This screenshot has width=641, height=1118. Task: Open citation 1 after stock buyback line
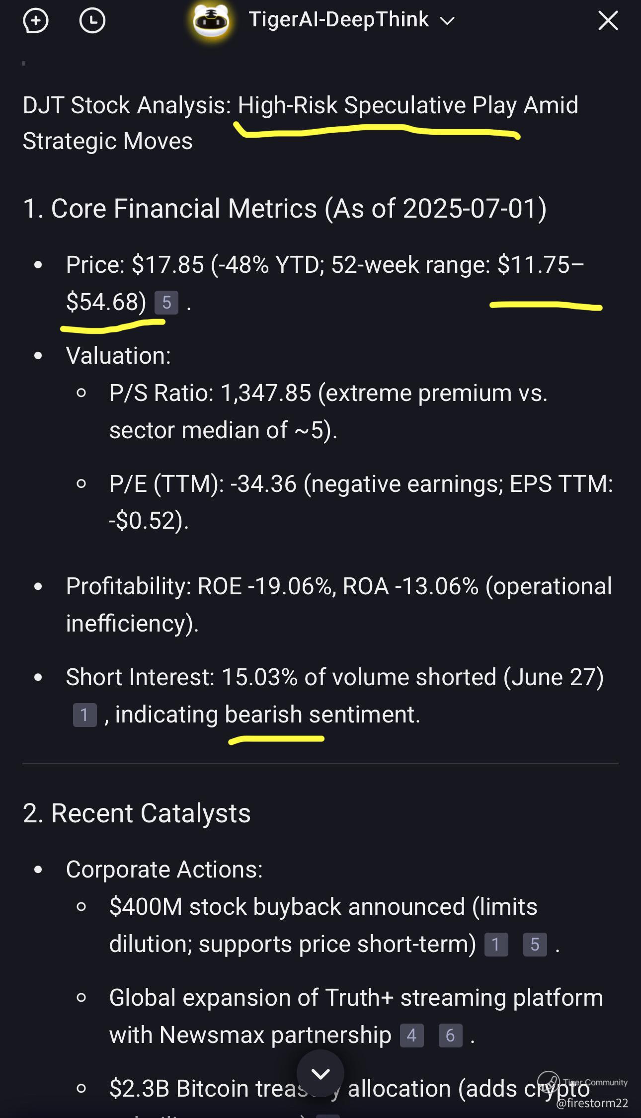tap(496, 945)
